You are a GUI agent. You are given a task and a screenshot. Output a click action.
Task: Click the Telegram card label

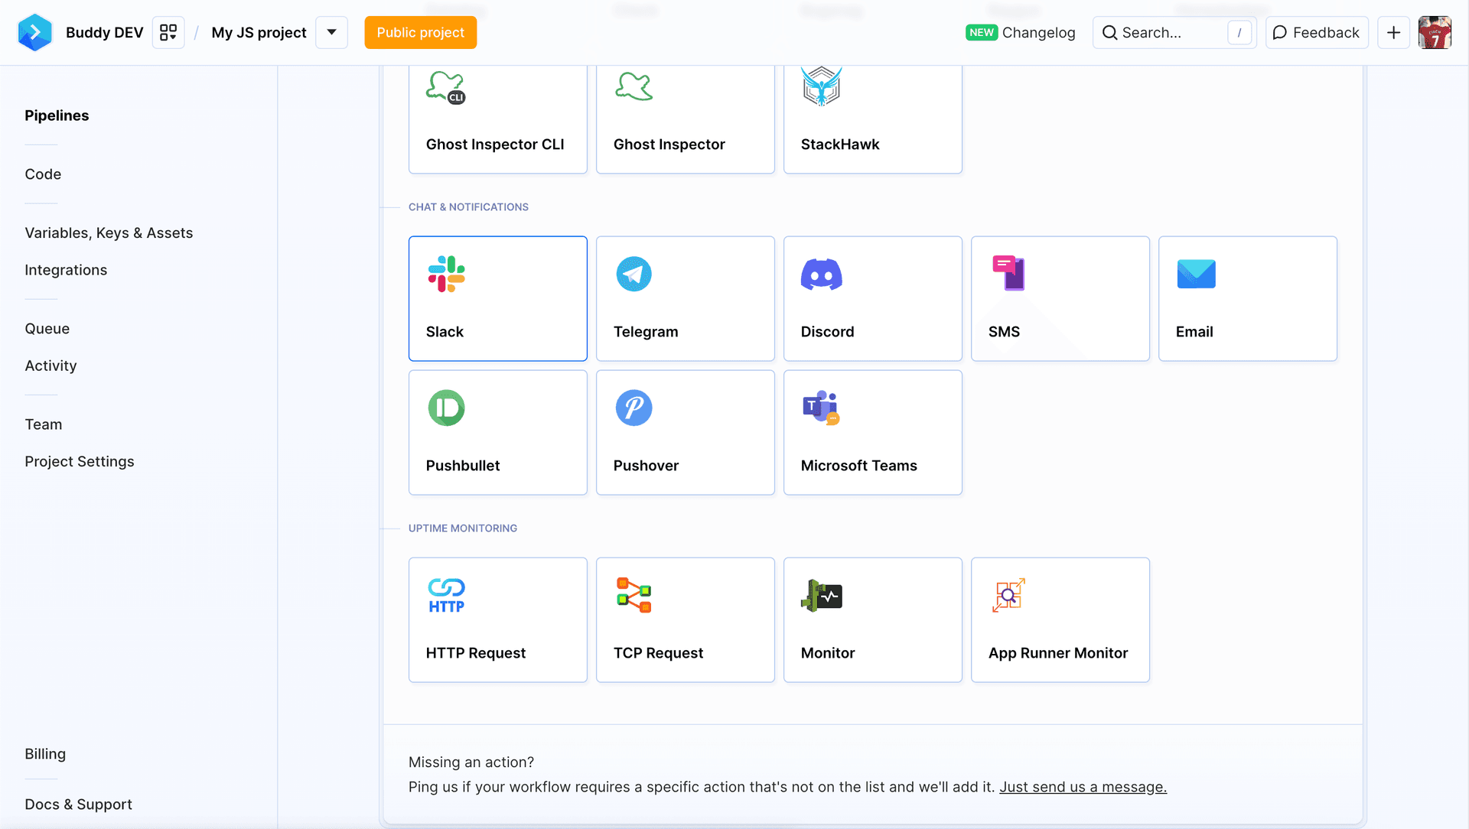[646, 332]
